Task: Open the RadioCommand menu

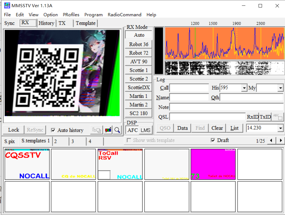Action: point(124,15)
